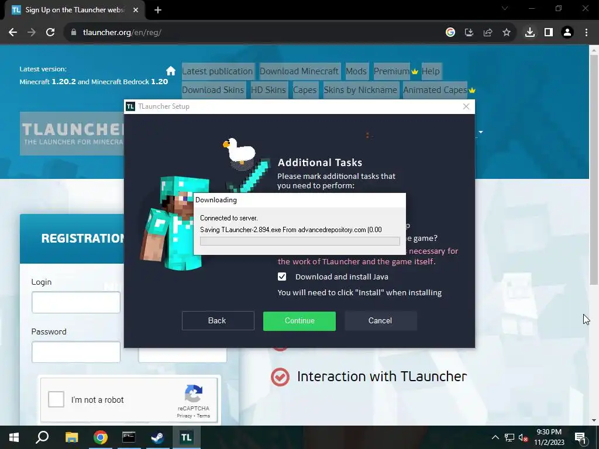Open the Download Minecraft menu item
599x449 pixels.
tap(299, 71)
